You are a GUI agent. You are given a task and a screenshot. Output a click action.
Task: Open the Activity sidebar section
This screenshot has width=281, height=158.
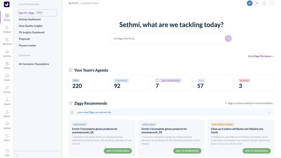pos(7,17)
